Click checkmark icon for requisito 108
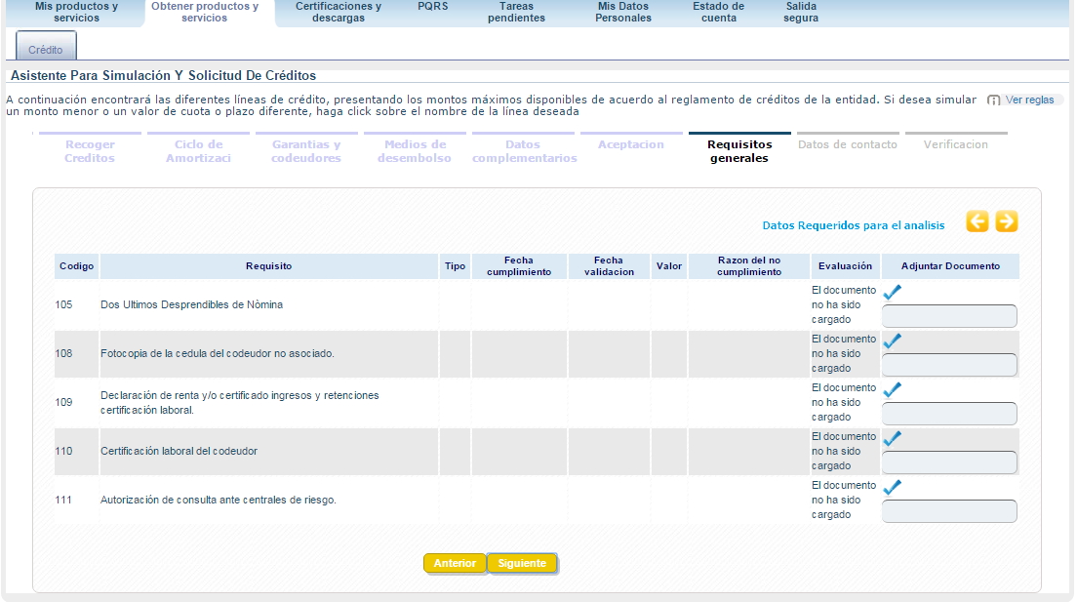Image resolution: width=1077 pixels, height=602 pixels. point(892,341)
